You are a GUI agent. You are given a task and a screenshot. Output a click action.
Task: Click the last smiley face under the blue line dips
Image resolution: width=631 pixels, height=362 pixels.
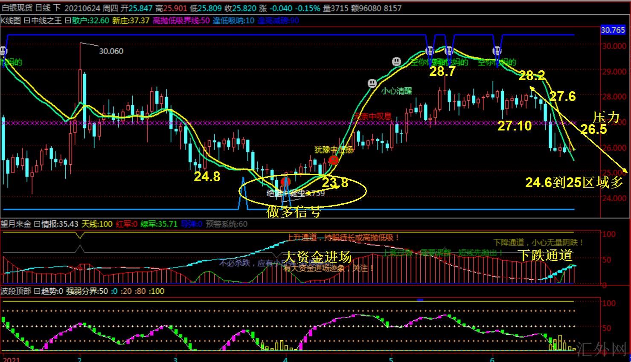click(497, 51)
